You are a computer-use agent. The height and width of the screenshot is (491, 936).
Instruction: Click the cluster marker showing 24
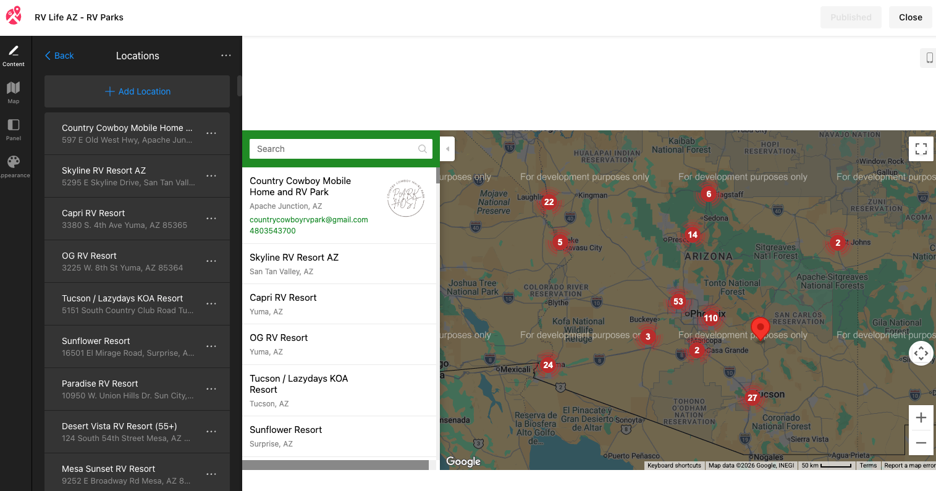point(548,365)
